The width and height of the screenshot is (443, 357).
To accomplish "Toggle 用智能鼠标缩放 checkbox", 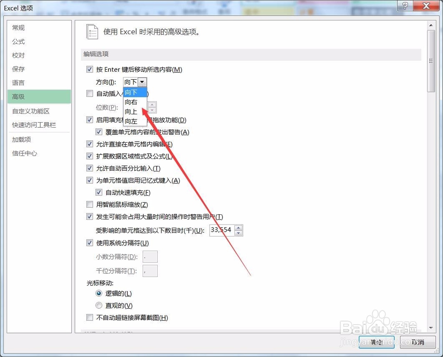I will (89, 205).
